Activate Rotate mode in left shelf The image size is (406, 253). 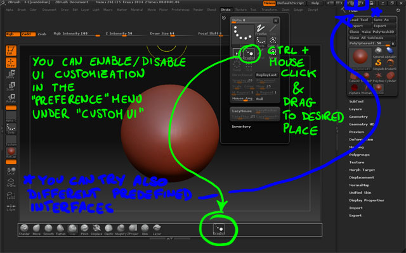[x=11, y=99]
